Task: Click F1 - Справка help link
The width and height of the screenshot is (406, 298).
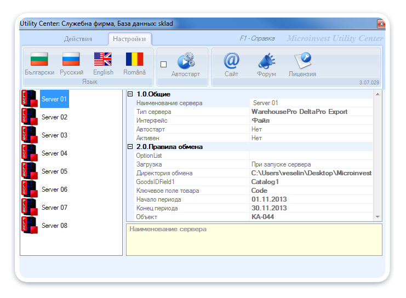Action: [x=258, y=39]
